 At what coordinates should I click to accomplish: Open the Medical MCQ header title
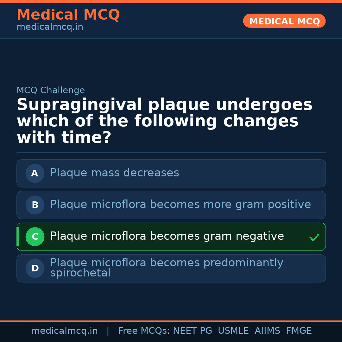point(68,15)
